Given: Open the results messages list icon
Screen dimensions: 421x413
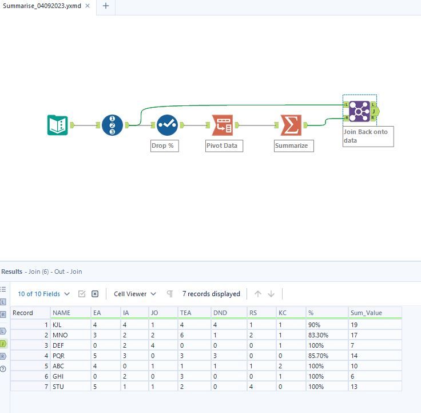Looking at the screenshot, I should click(x=3, y=289).
